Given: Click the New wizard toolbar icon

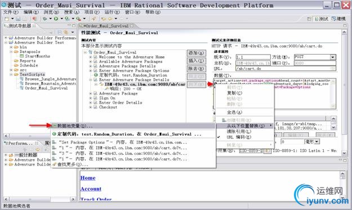Looking at the screenshot, I should 7,19.
